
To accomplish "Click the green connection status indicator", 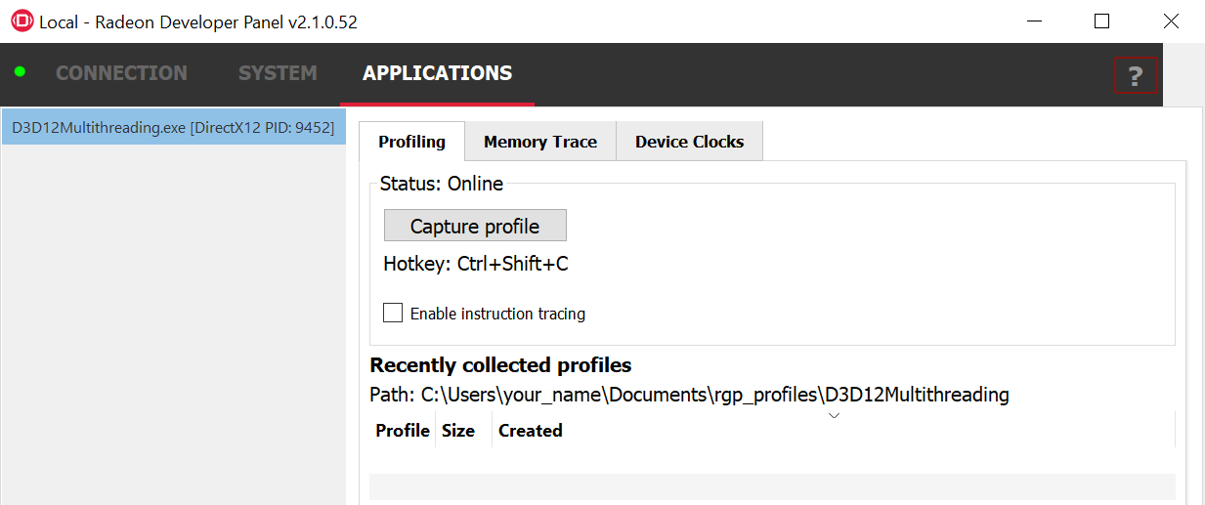I will tap(20, 72).
